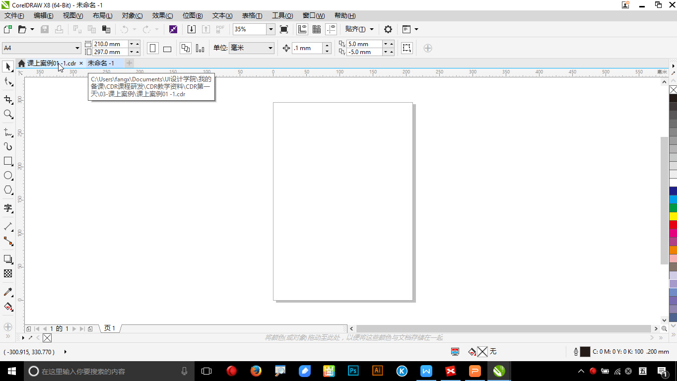Publish document to PDF
The height and width of the screenshot is (381, 677).
pyautogui.click(x=220, y=29)
